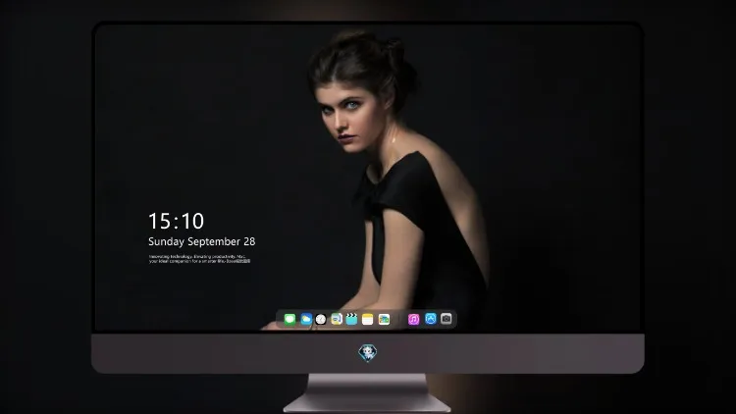Open the green Messages app in the dock
The image size is (736, 414).
click(289, 319)
